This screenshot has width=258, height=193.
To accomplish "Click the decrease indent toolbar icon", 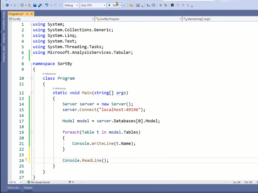I will pyautogui.click(x=148, y=6).
